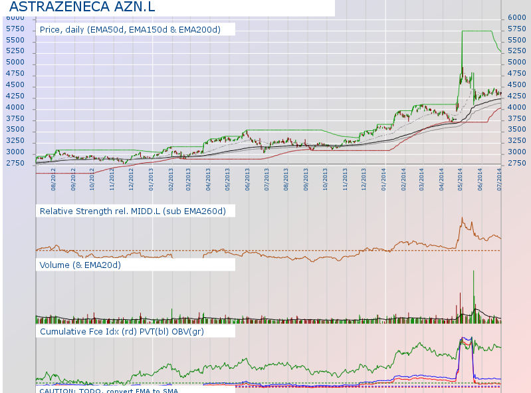Select the 11/2013 date label
The width and height of the screenshot is (531, 393).
click(345, 180)
